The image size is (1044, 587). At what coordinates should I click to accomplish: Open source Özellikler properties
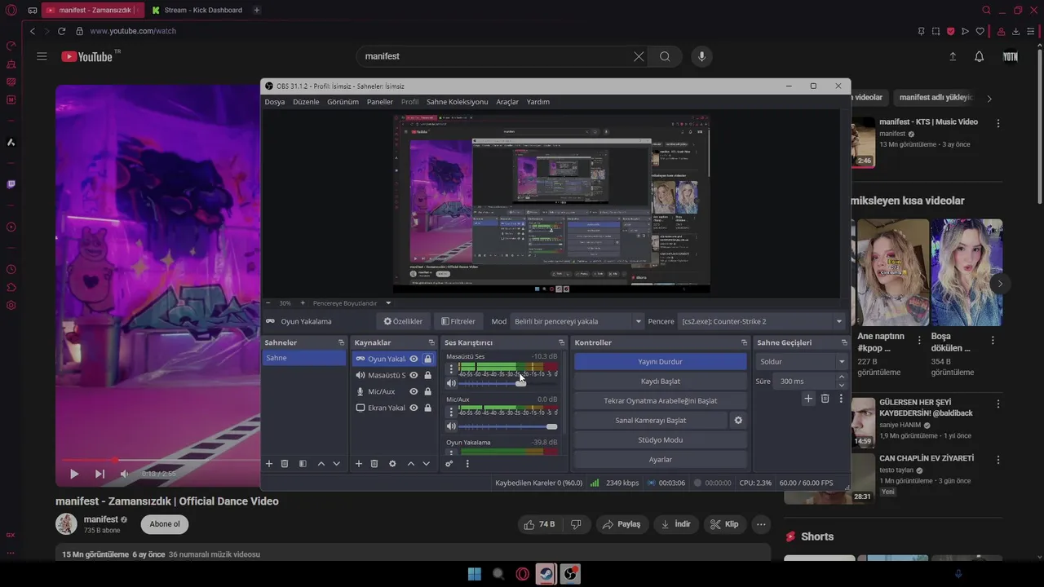click(x=403, y=321)
